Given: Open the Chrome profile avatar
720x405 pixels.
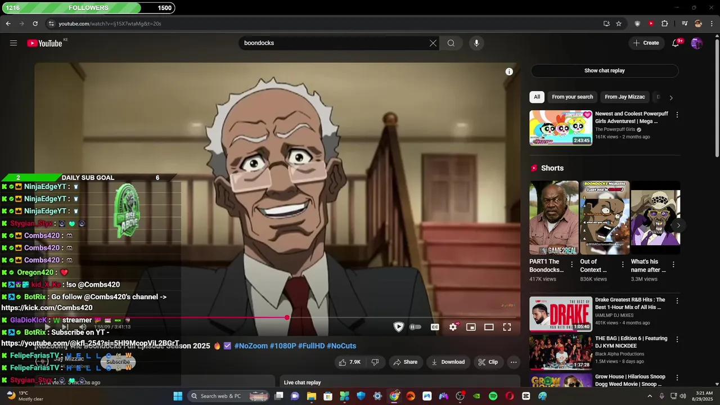Looking at the screenshot, I should (698, 24).
